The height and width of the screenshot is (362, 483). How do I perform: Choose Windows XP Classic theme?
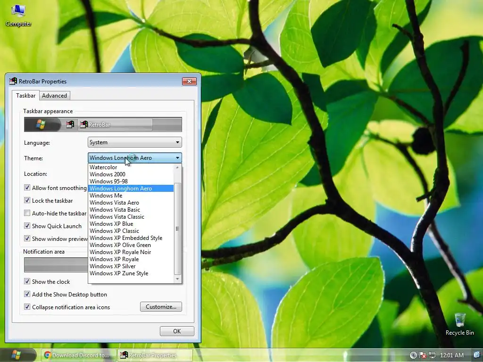tap(131, 231)
